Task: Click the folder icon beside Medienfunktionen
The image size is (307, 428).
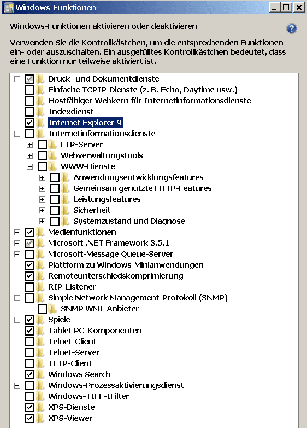Action: (40, 232)
